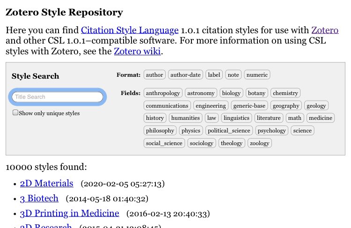Viewport: 351px width, 228px height.
Task: Filter by social_science field
Action: coord(164,143)
